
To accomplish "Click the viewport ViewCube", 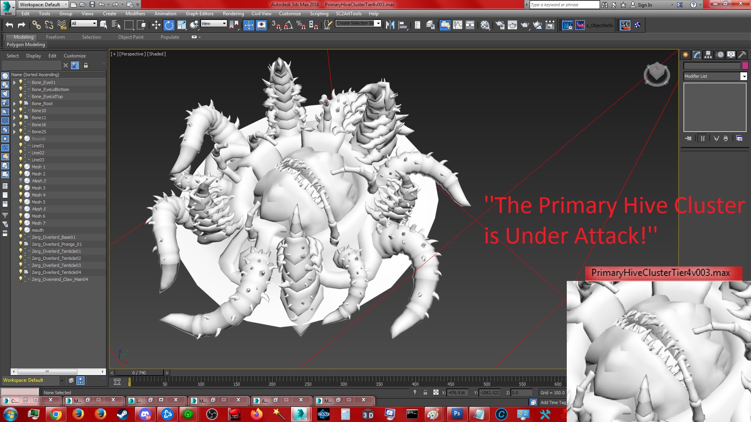I will coord(657,74).
